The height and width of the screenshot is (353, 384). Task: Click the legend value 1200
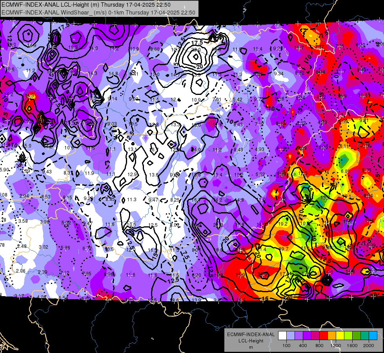coord(336,346)
